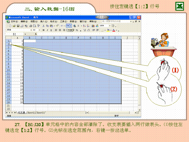Click the green Excel logo at top right
This screenshot has width=189, height=142.
pos(180,6)
